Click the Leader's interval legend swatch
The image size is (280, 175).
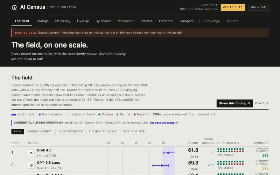68,114
